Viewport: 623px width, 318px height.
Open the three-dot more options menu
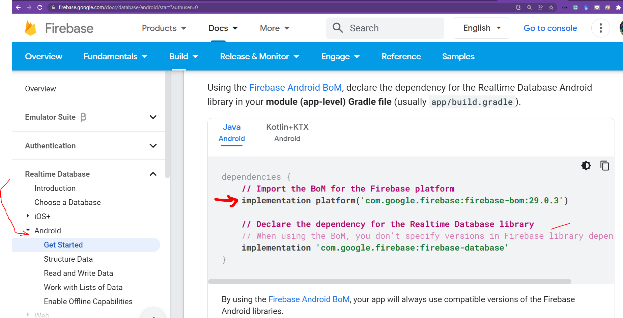[x=601, y=28]
